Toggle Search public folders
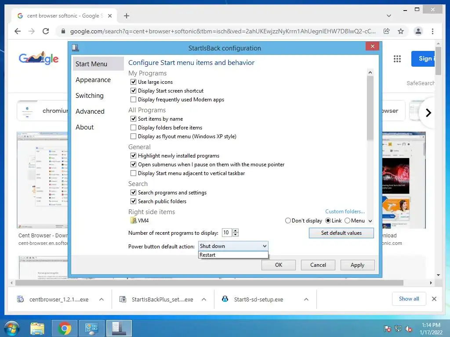Screen dimensions: 450x337 tap(133, 201)
